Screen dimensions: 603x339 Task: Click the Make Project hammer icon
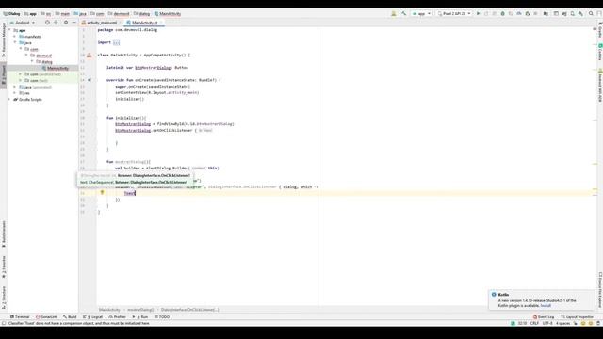(404, 13)
